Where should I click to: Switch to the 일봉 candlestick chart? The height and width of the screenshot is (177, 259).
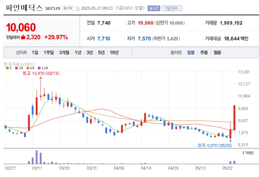[191, 52]
